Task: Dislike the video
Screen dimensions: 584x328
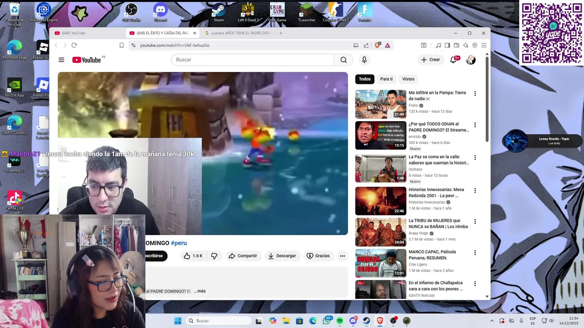Action: point(214,256)
